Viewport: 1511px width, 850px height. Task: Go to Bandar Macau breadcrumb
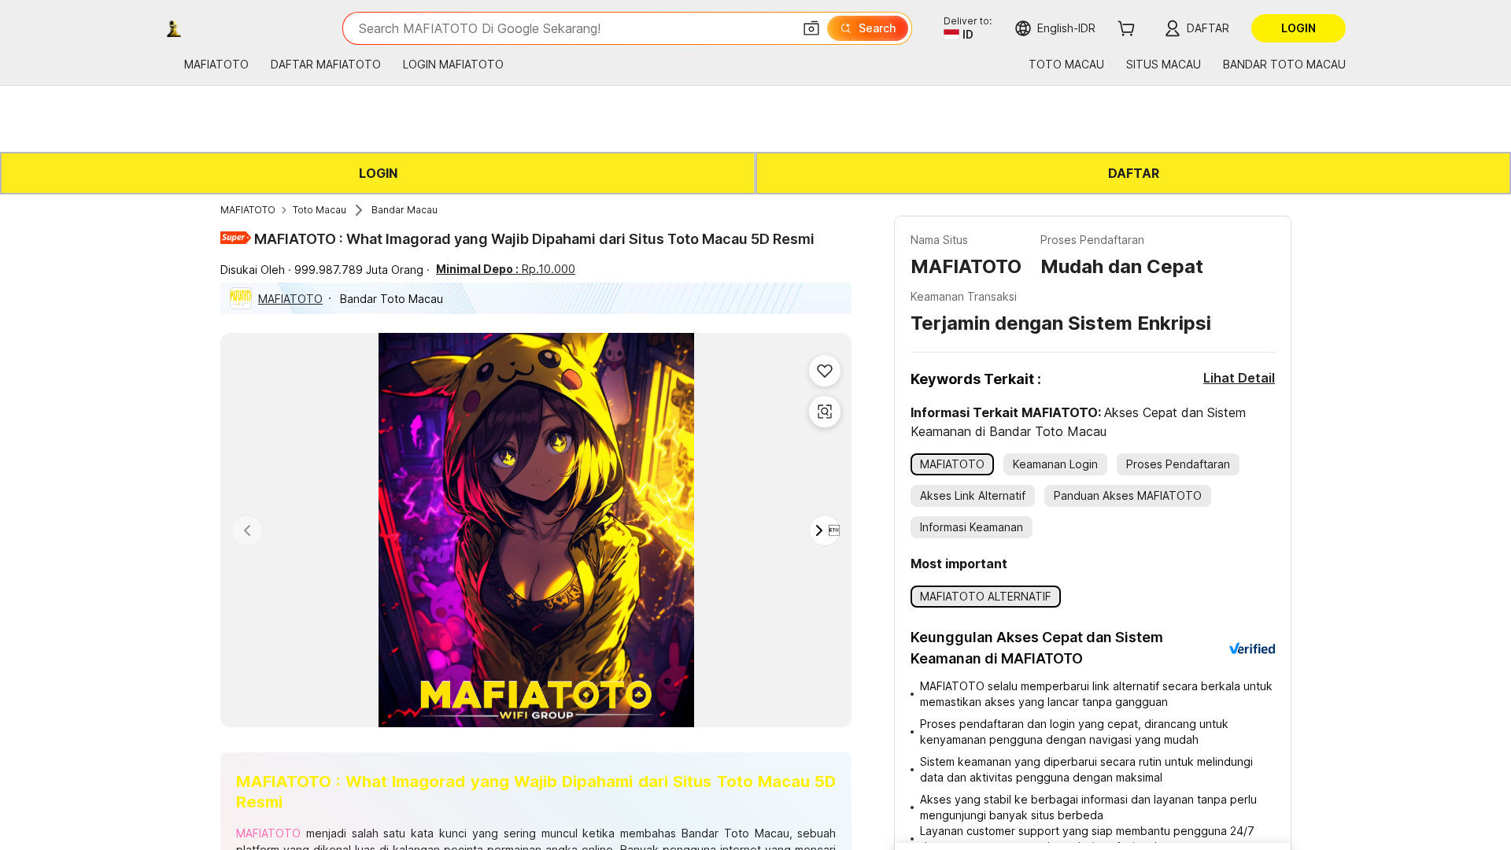coord(405,210)
